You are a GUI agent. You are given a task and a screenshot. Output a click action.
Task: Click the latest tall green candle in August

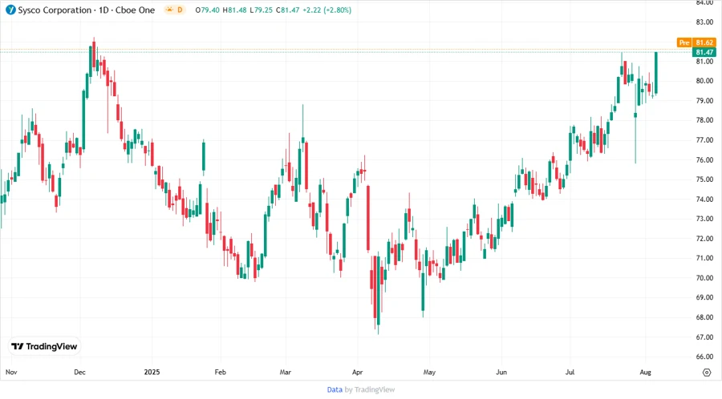click(655, 73)
